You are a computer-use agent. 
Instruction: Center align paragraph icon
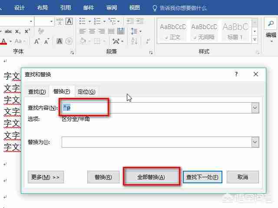point(92,32)
